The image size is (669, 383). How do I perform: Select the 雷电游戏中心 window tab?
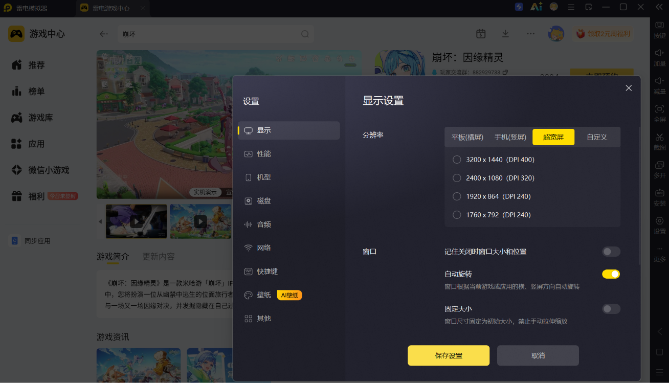coord(111,9)
